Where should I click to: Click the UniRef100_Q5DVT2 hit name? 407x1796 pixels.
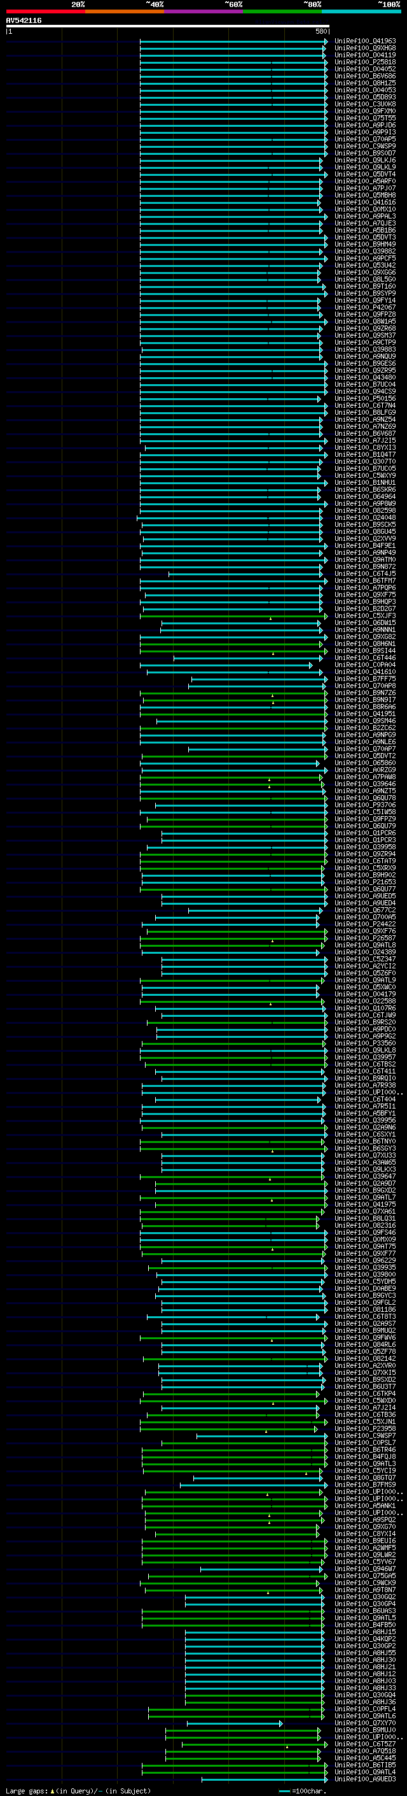[x=365, y=756]
